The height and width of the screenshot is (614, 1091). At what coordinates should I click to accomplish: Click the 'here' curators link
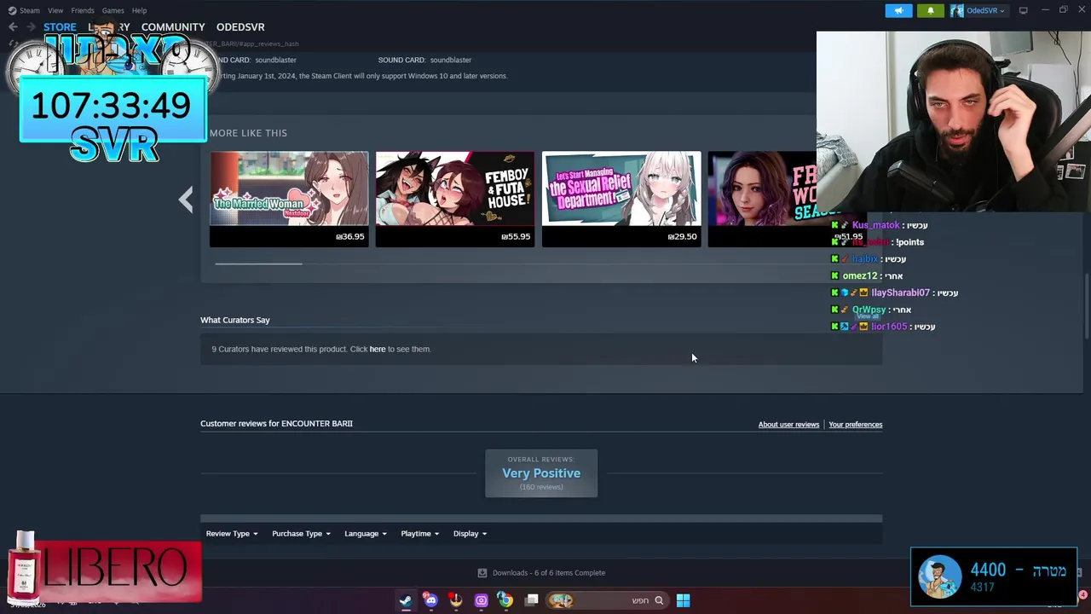tap(378, 349)
